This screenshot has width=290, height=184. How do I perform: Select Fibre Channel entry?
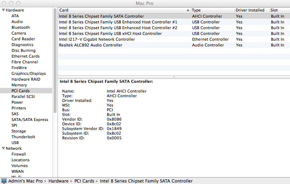pos(24,62)
